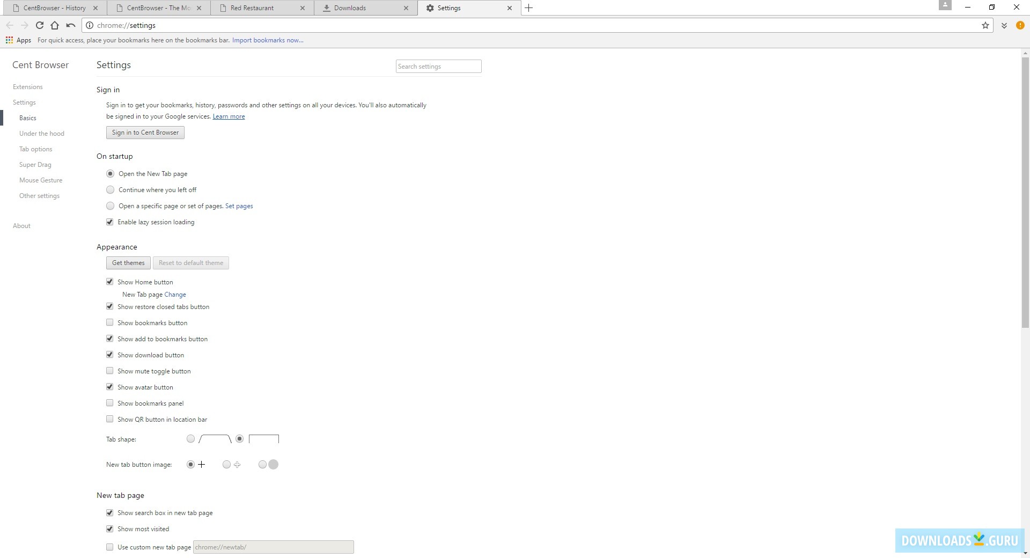Screen dimensions: 1030x558
Task: Close the CentBrowser - History tab
Action: point(95,8)
